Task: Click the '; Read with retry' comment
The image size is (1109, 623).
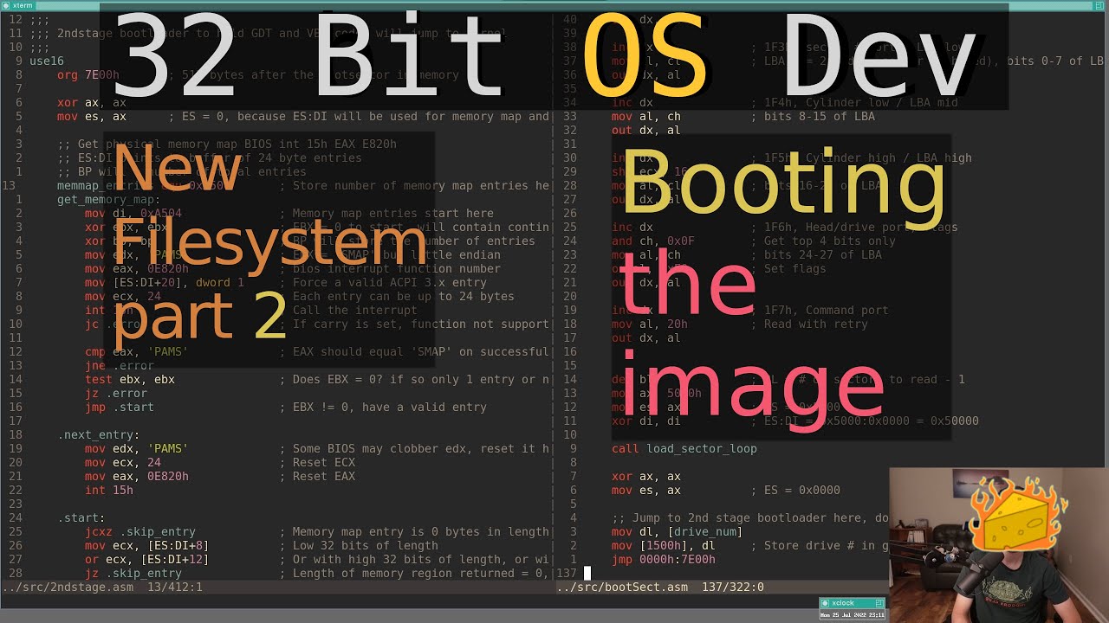Action: pyautogui.click(x=809, y=324)
